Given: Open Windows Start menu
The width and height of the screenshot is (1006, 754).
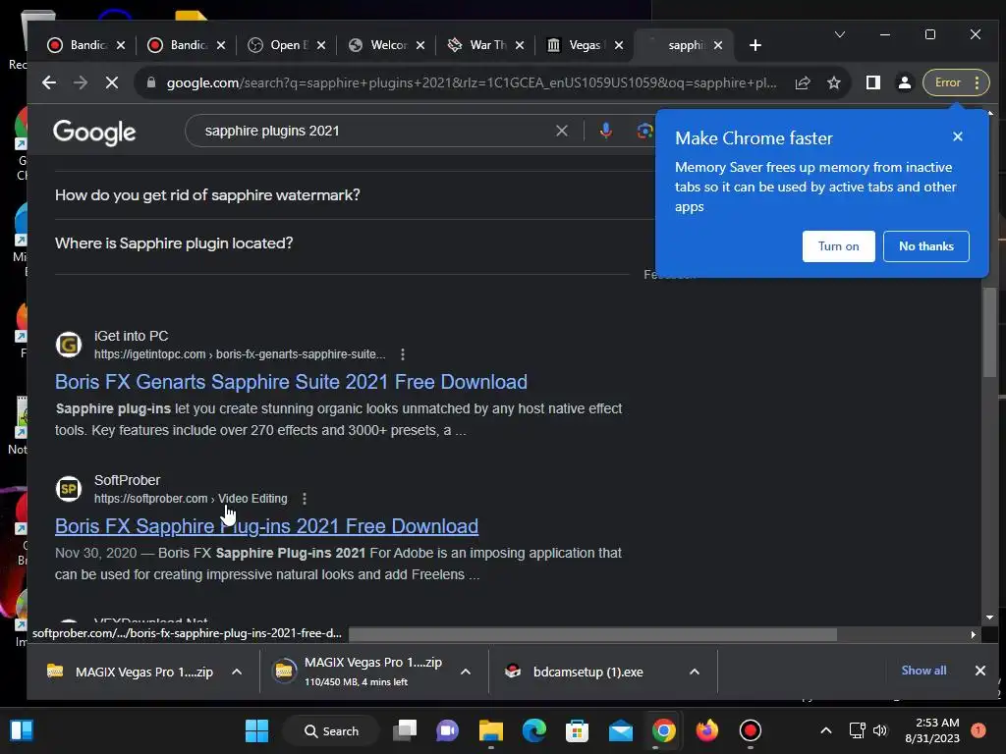Looking at the screenshot, I should coord(257,730).
